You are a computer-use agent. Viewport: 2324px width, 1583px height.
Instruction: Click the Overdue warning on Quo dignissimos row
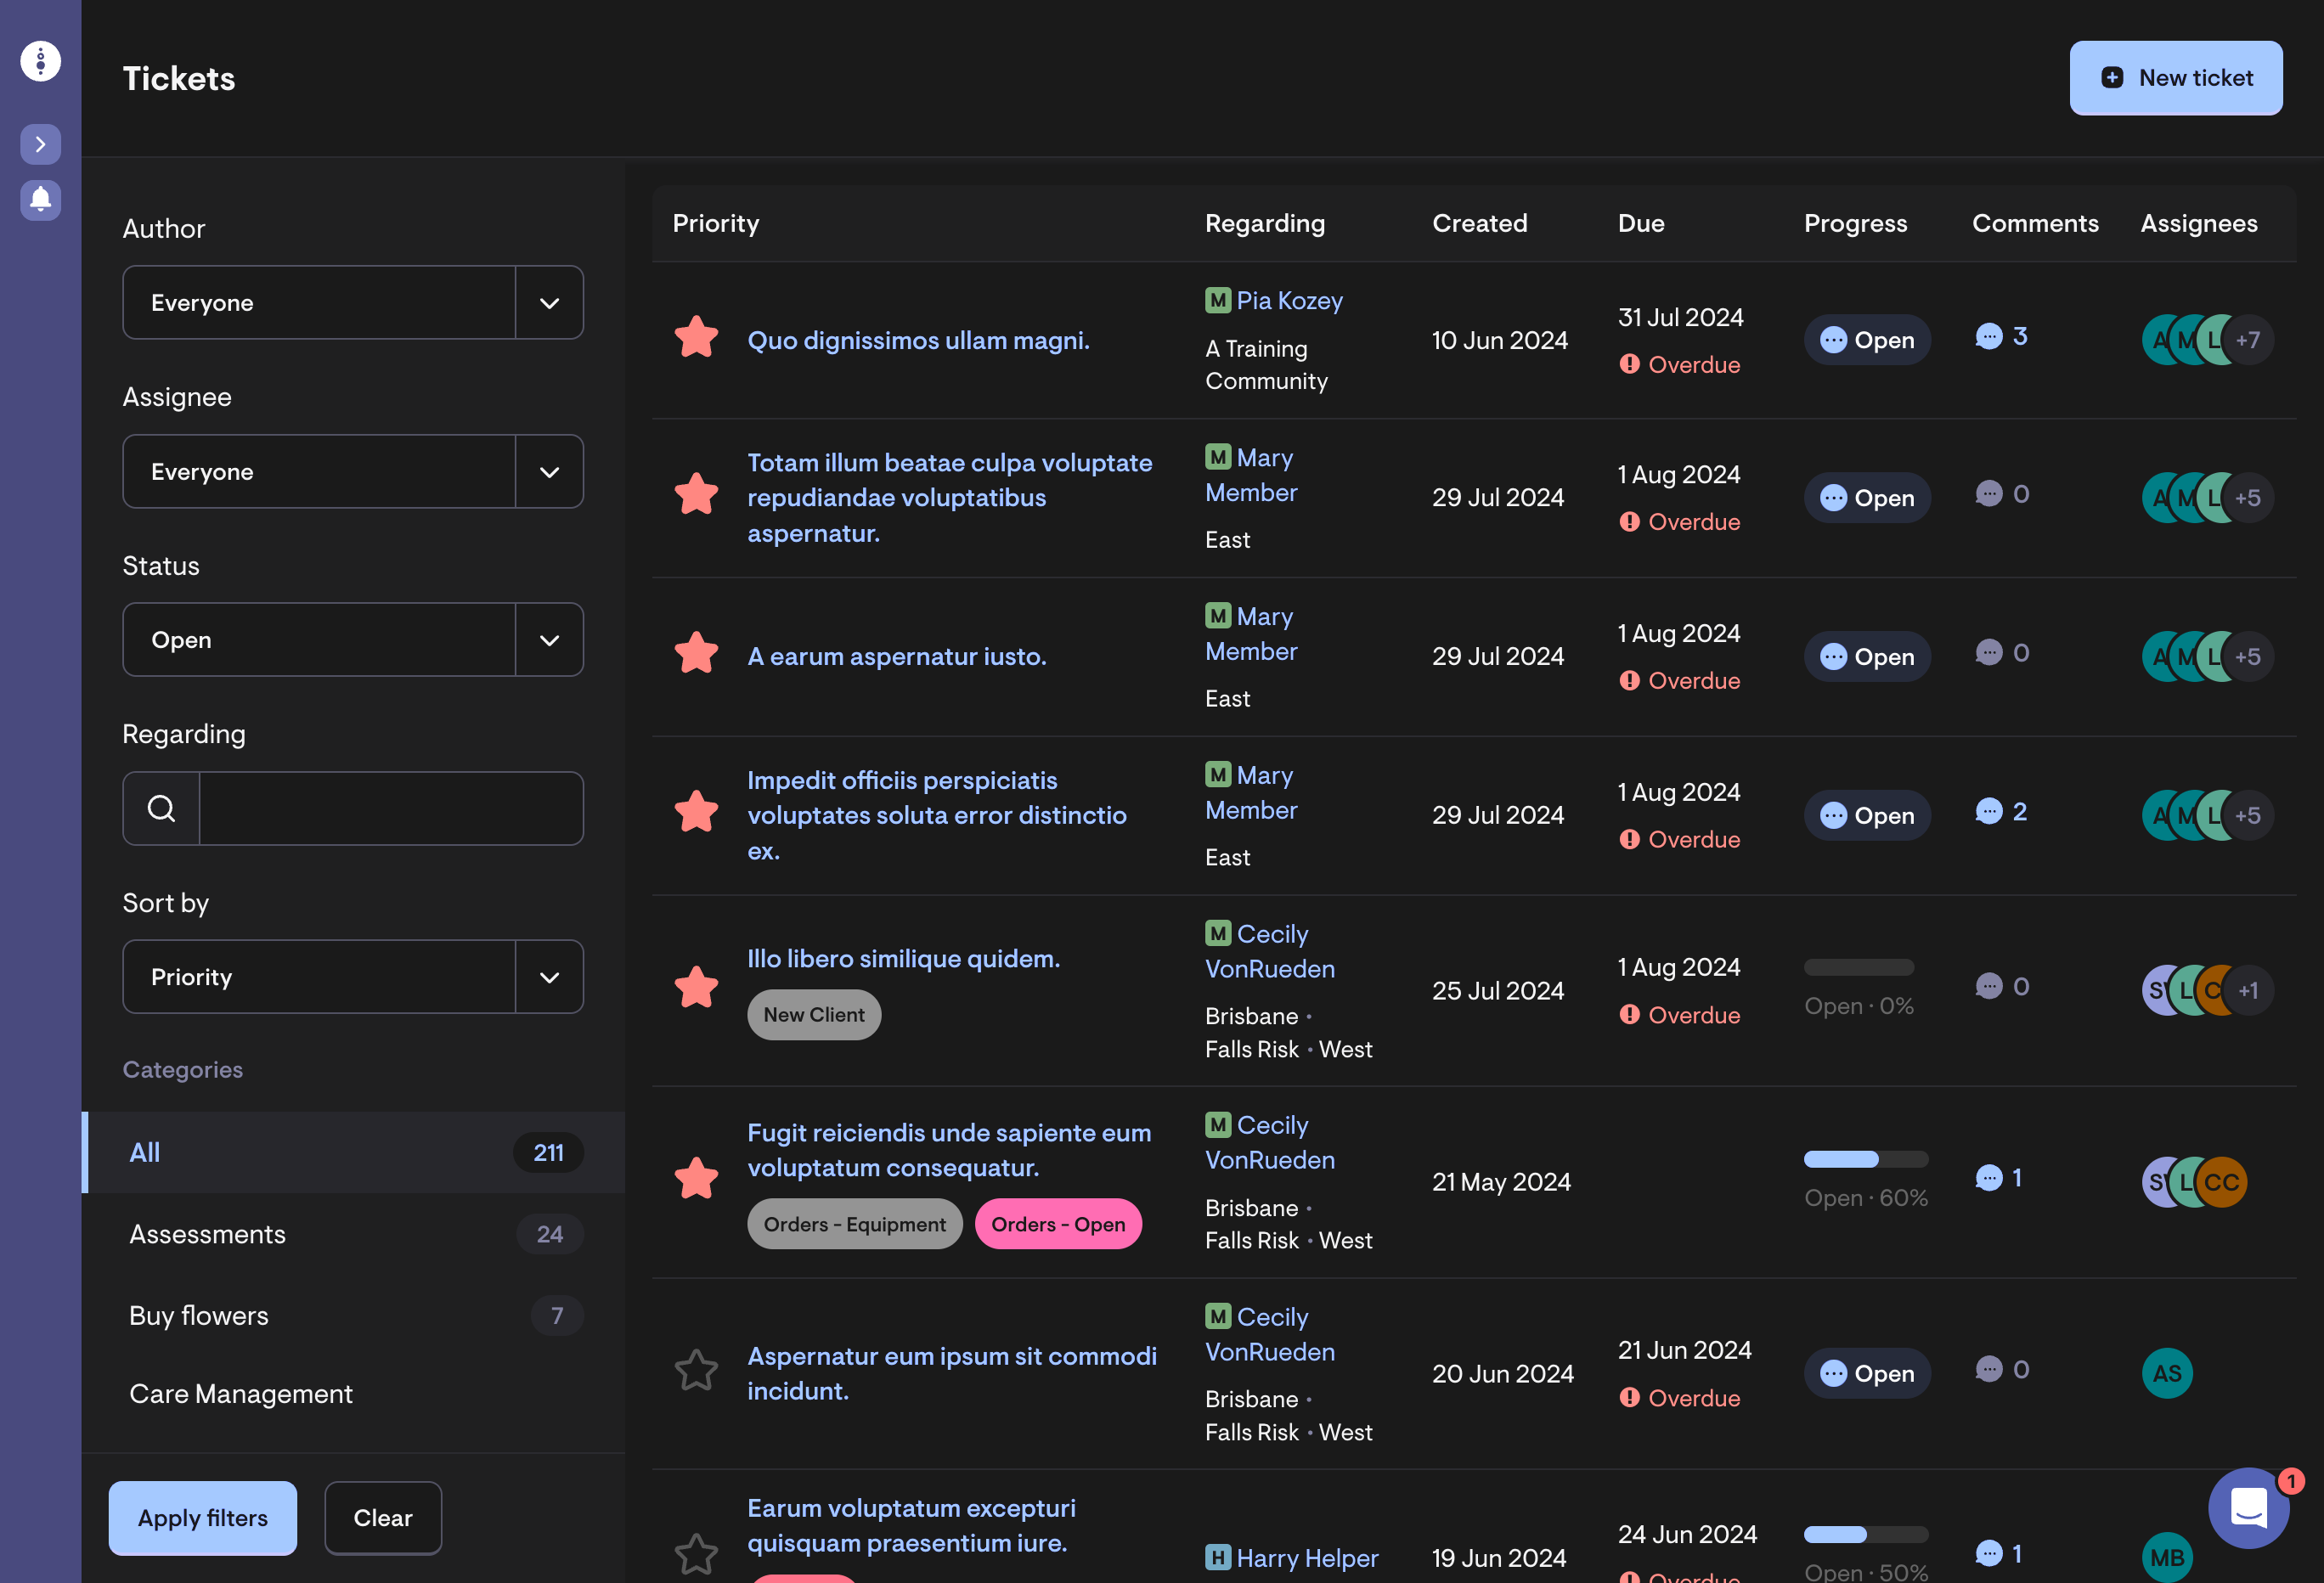[x=1679, y=364]
